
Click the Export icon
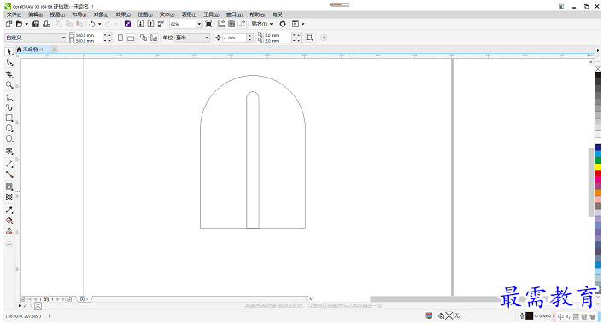(x=150, y=24)
